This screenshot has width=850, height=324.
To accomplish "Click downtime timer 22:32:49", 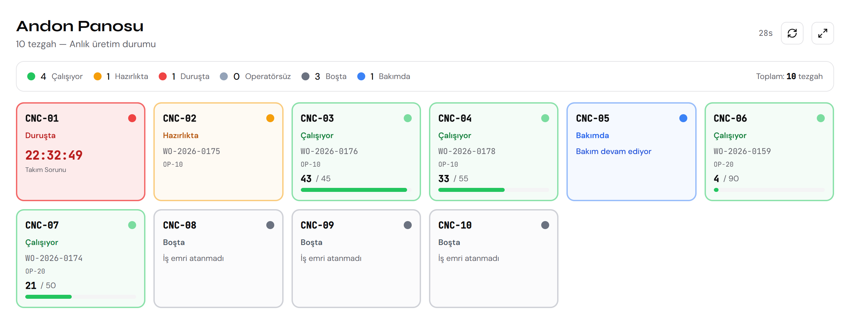I will [54, 155].
